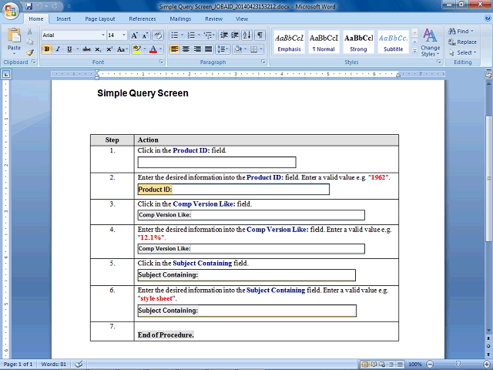
Task: Apply subscript formatting
Action: click(98, 49)
